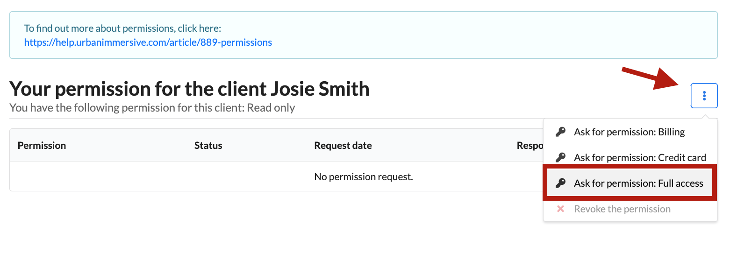Screen dimensions: 730x253
Task: Click the key icon beside Billing permission
Action: point(560,132)
